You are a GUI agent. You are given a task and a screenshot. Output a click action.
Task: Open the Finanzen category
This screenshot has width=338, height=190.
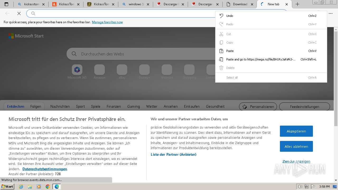tap(114, 106)
